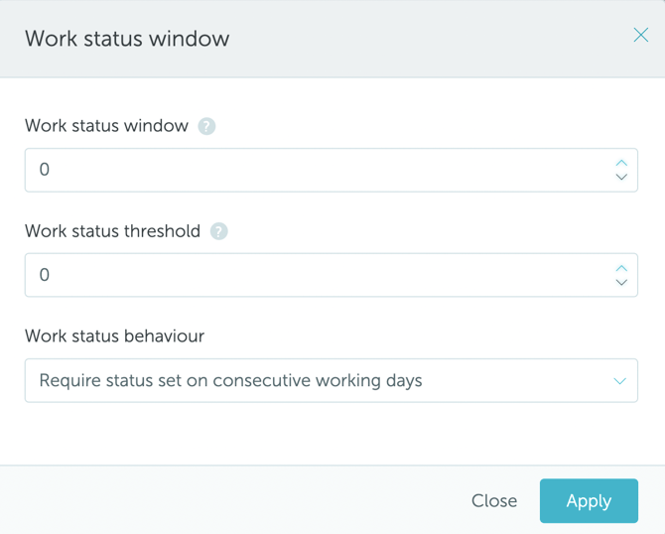Click the dialog title 'Work status window'

click(x=127, y=39)
